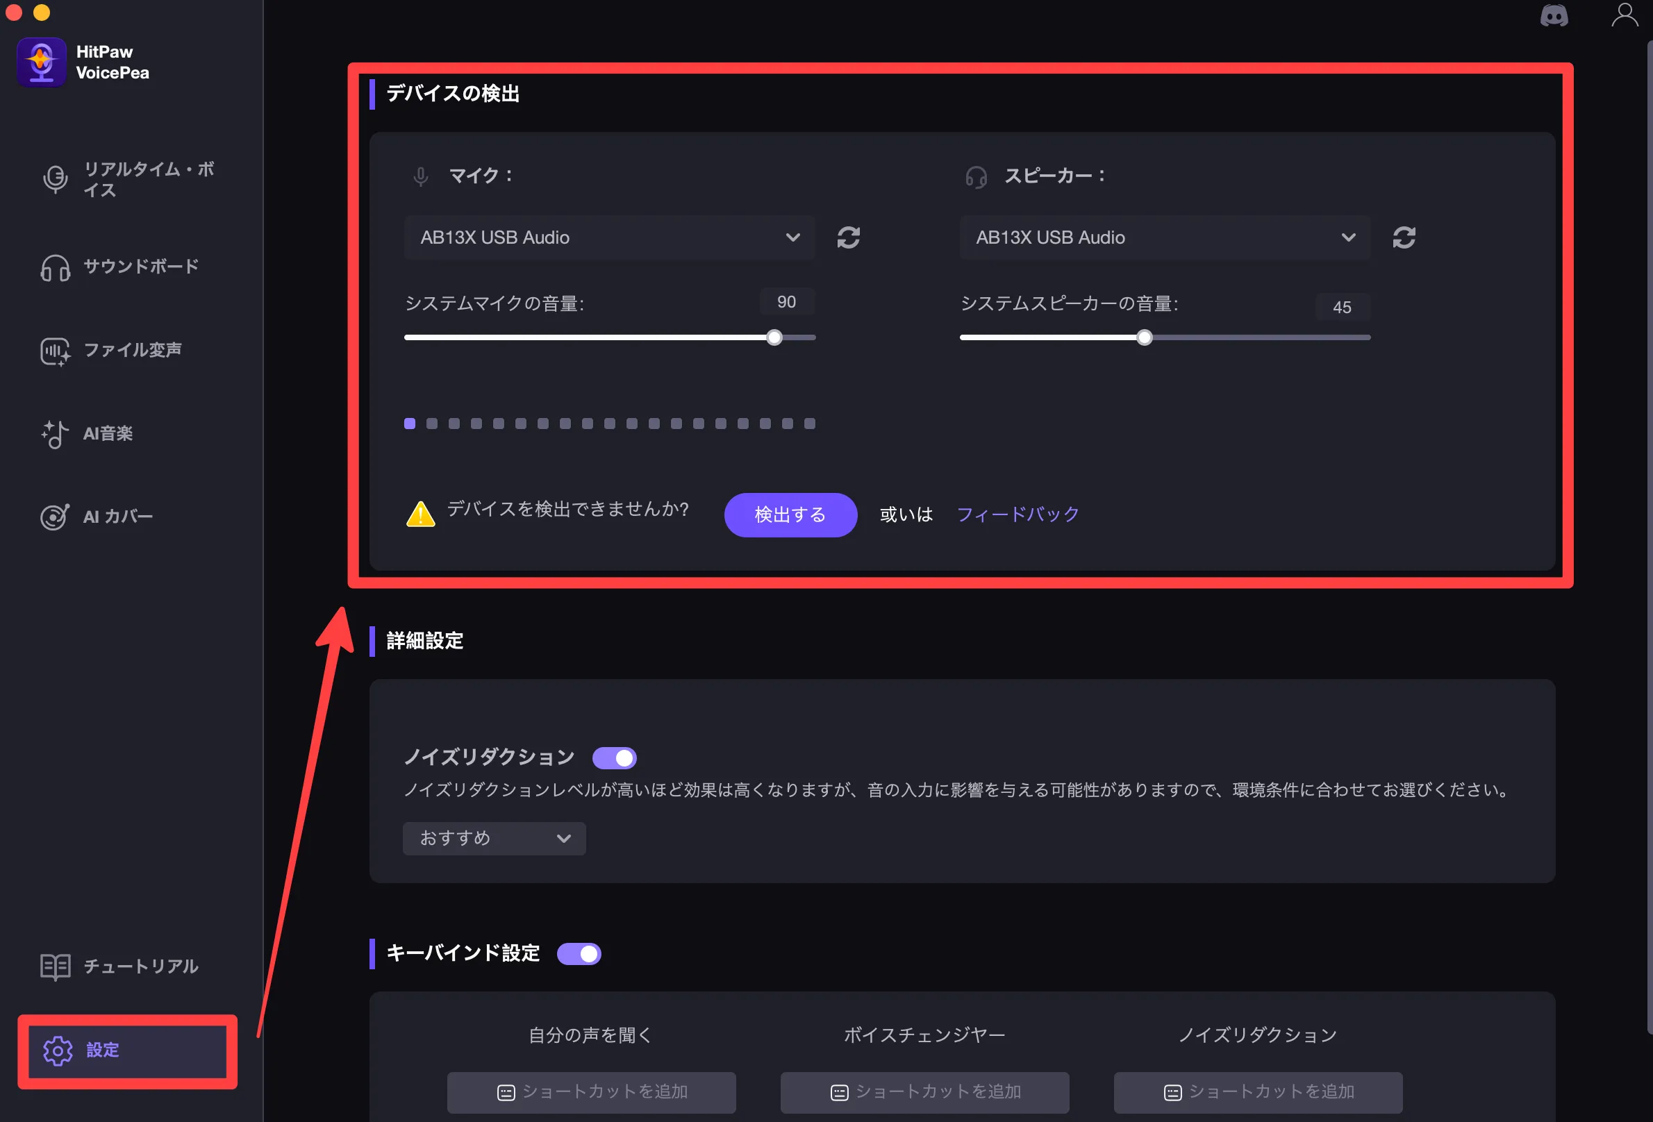Click the macOS red close window button
This screenshot has width=1653, height=1122.
coord(13,12)
